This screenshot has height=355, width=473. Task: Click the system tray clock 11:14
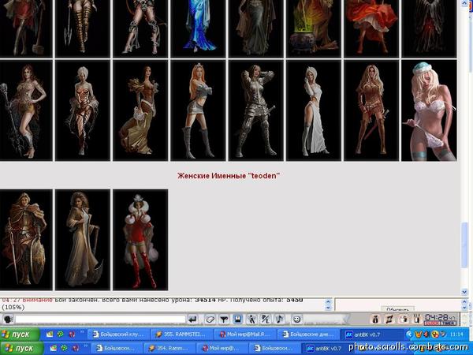point(456,334)
